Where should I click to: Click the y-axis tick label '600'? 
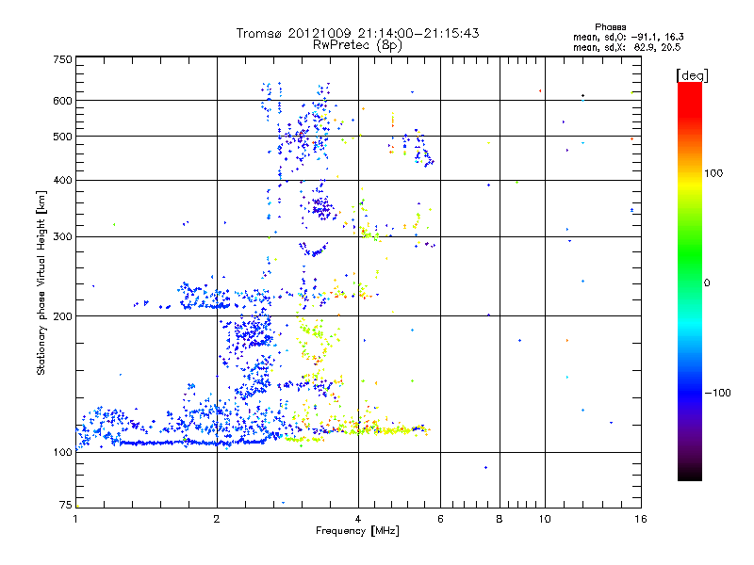[62, 101]
